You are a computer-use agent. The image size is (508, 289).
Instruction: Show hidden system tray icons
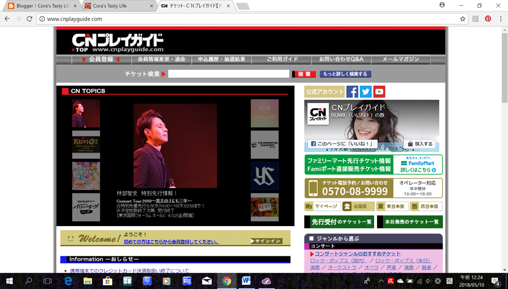pos(381,281)
